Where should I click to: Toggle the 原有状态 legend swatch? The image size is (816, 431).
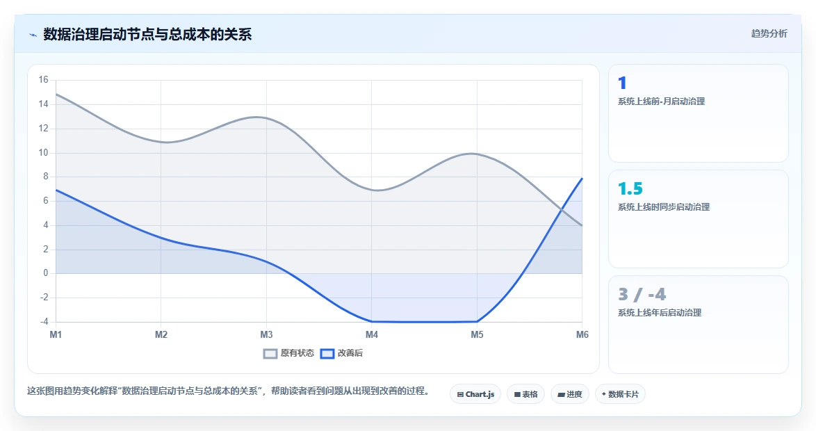coord(270,354)
